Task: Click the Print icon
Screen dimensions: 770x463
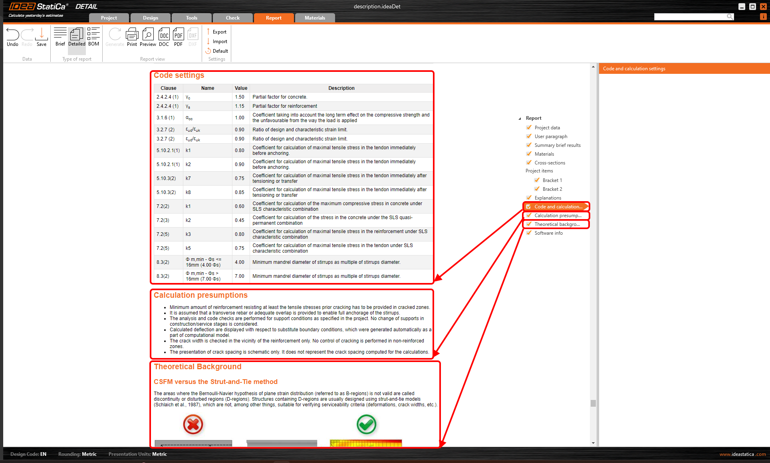Action: point(132,35)
